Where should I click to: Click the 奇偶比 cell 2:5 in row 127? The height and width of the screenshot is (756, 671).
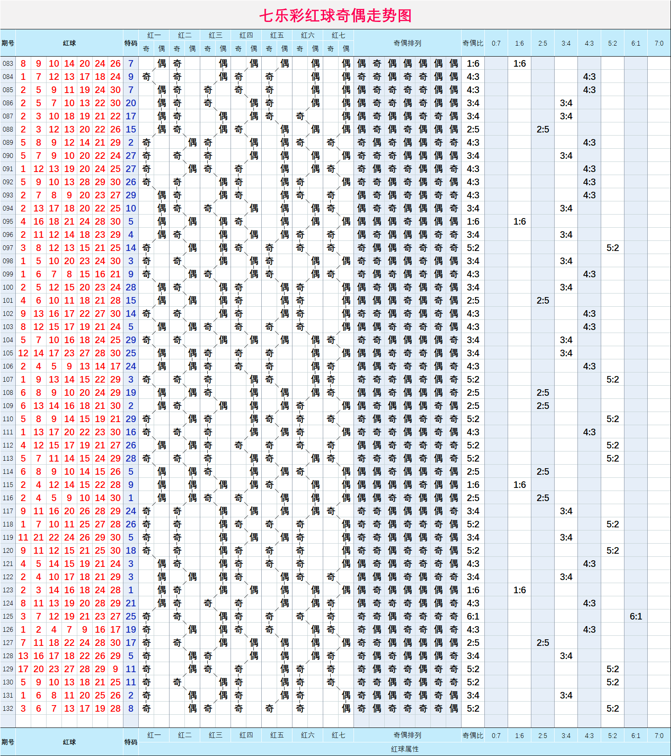click(x=473, y=643)
